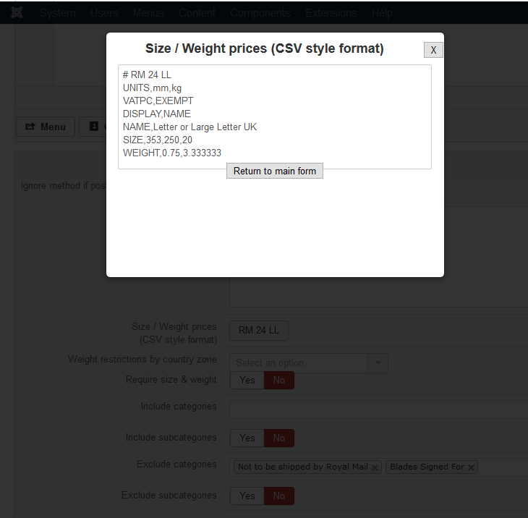Click the Include categories input field
This screenshot has width=528, height=518.
point(378,409)
